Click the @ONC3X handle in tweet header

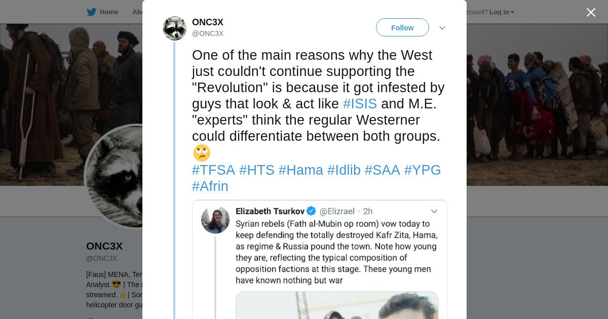pos(208,33)
